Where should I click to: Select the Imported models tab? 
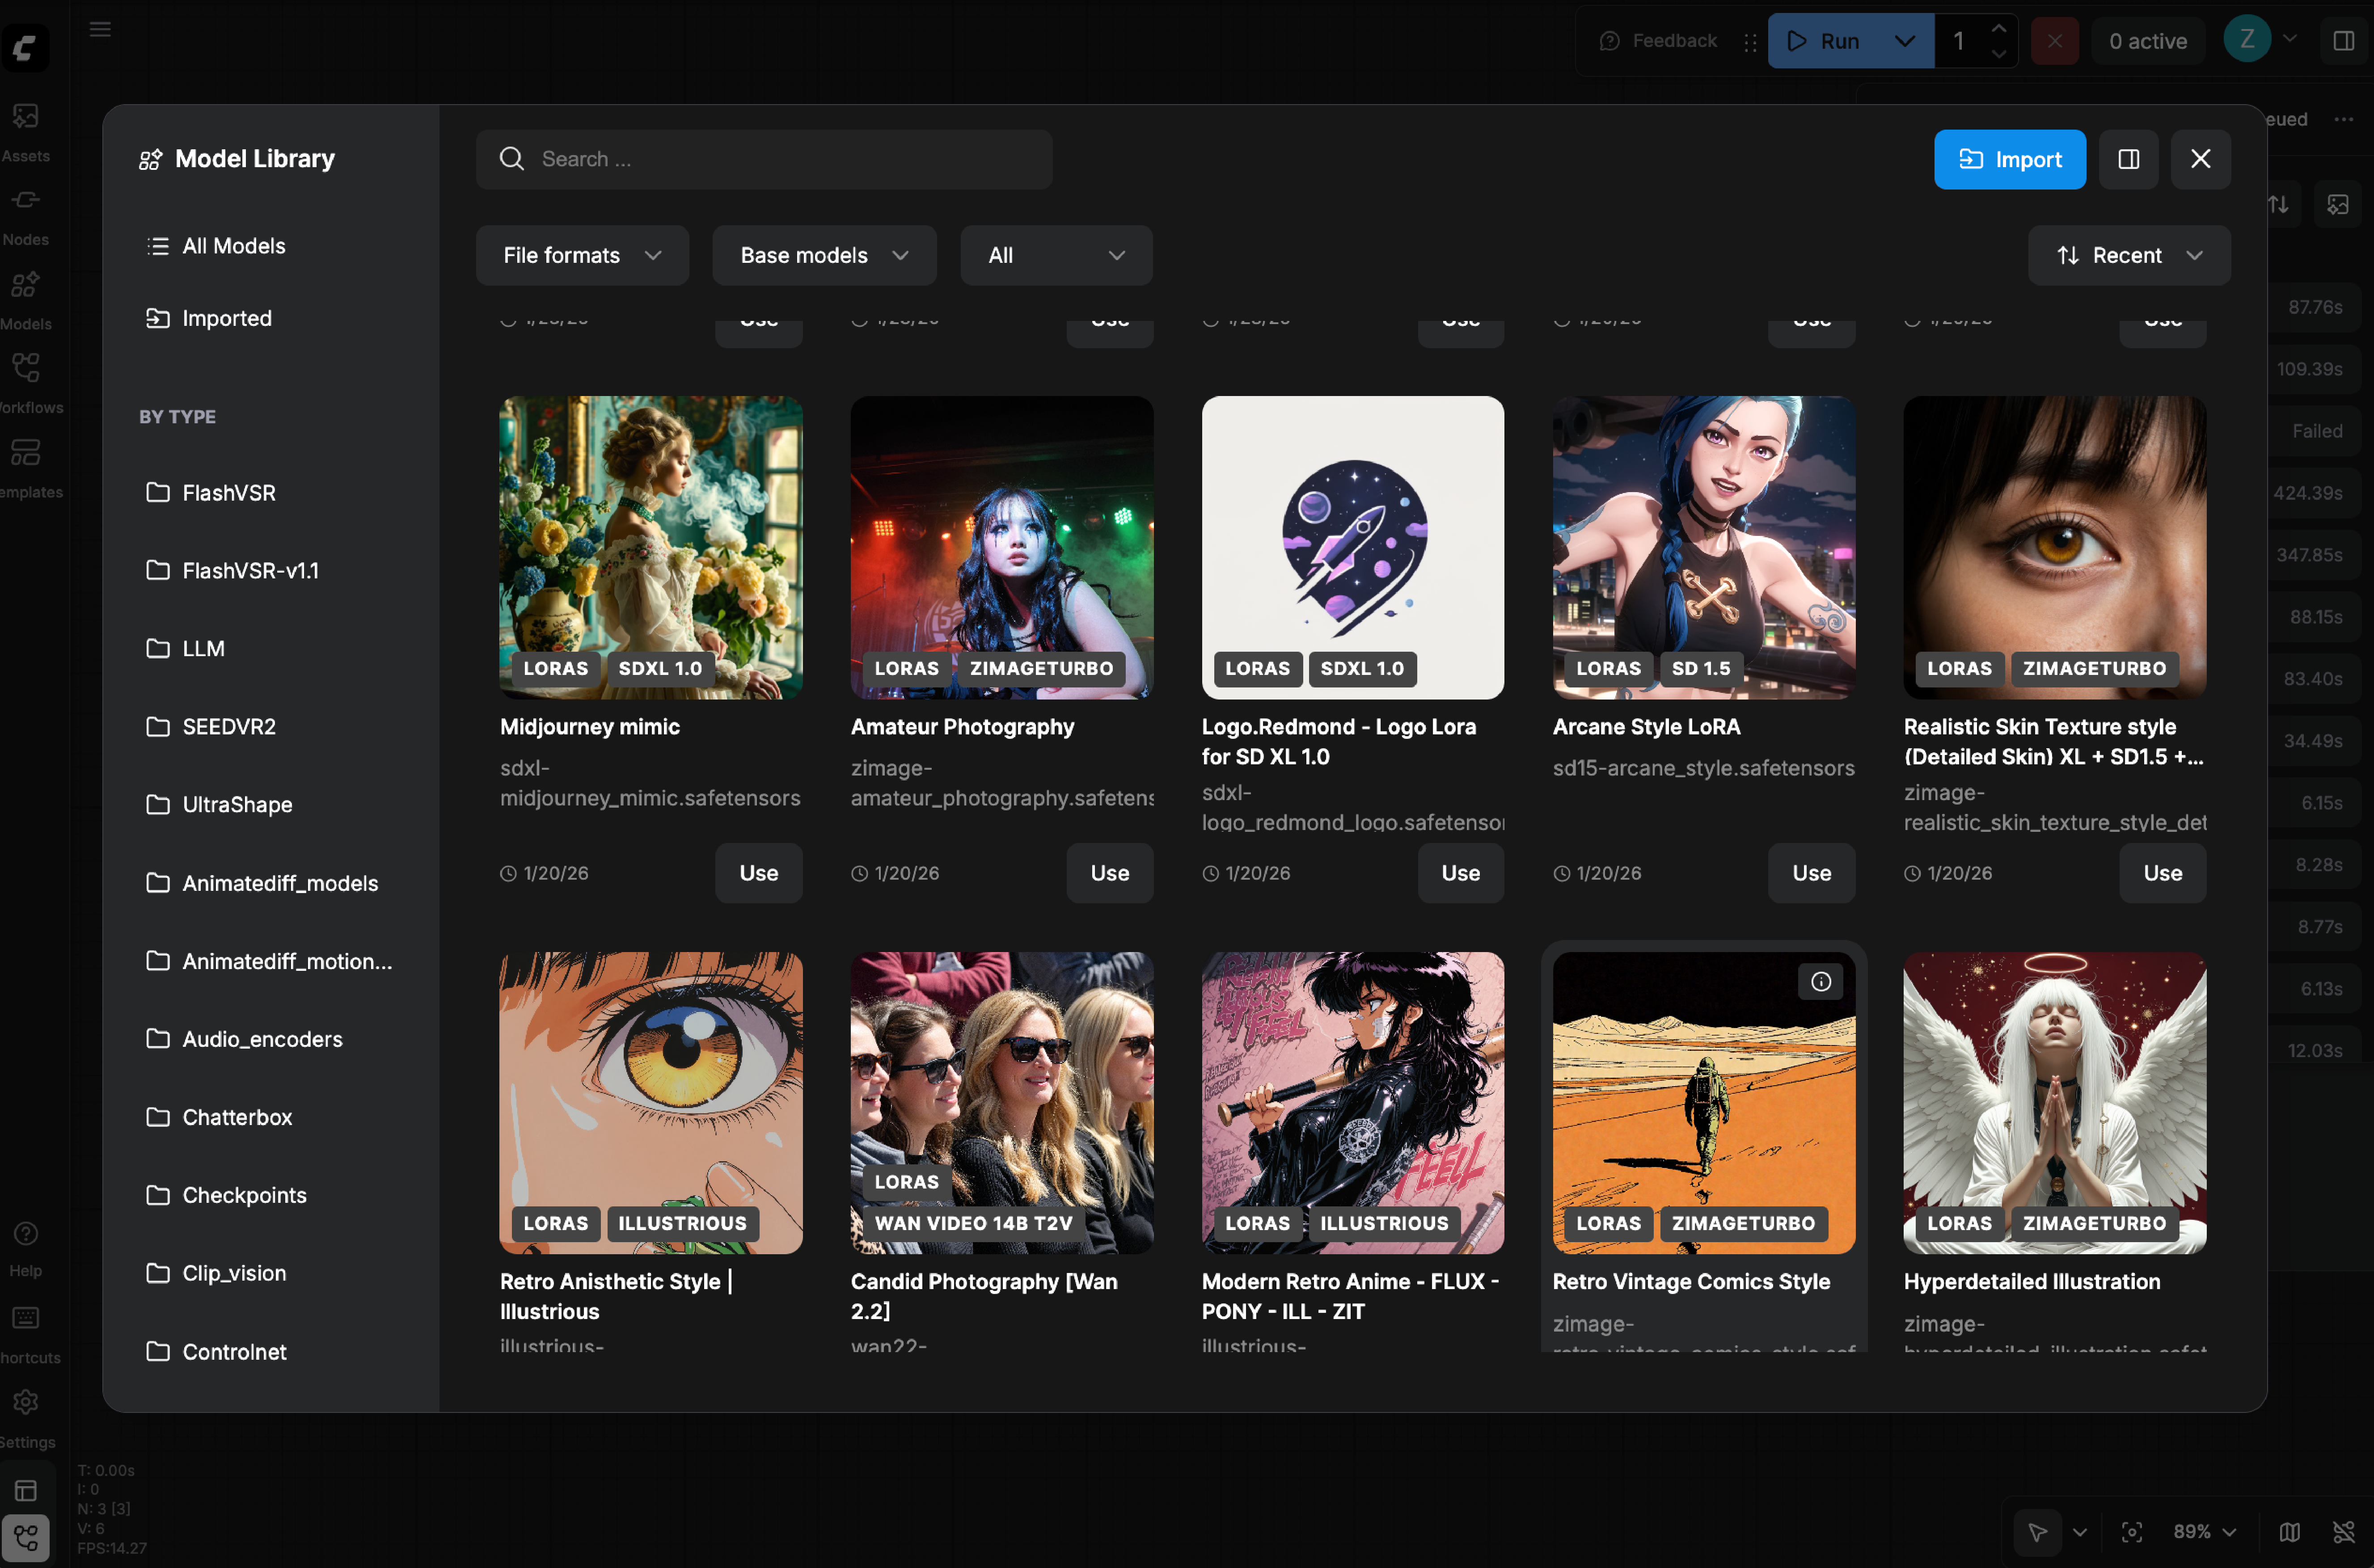point(226,318)
